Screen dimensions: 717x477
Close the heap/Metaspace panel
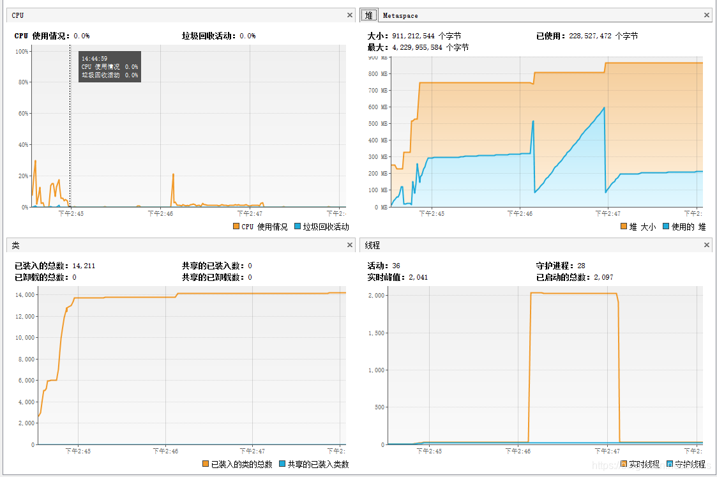(707, 15)
